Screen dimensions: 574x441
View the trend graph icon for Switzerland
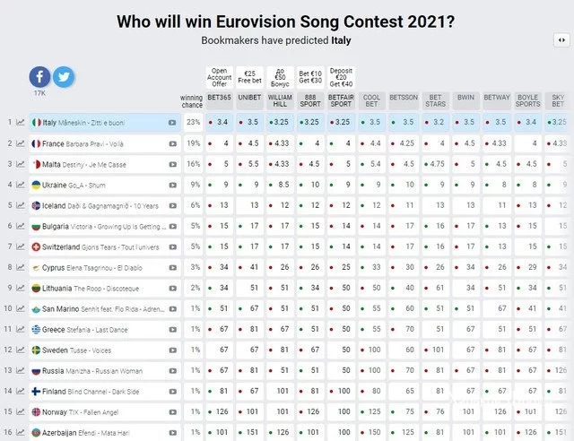[21, 246]
